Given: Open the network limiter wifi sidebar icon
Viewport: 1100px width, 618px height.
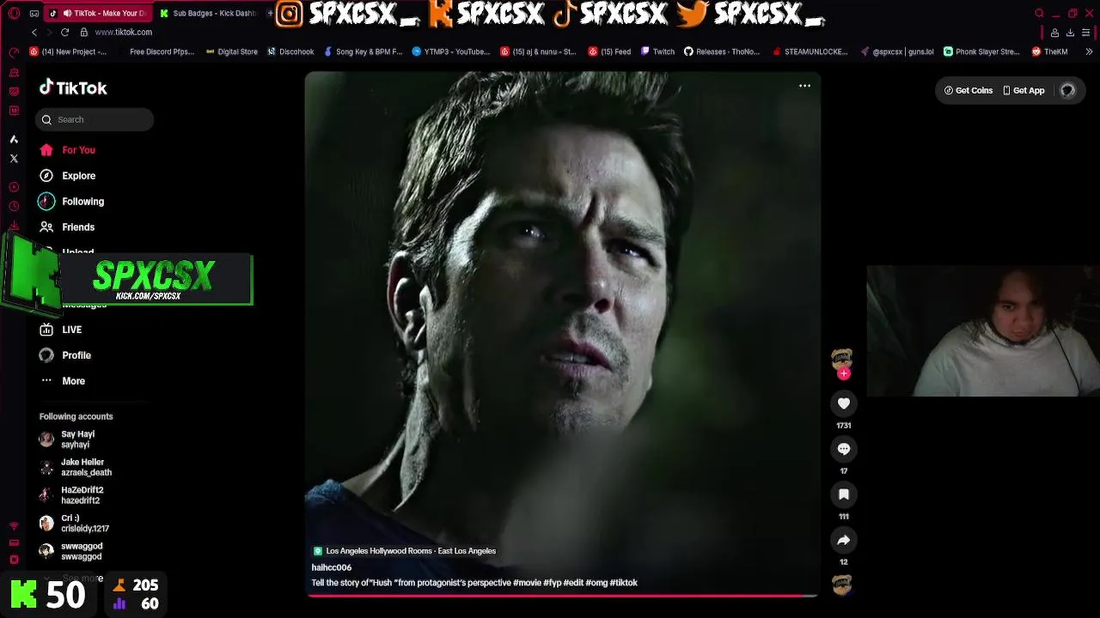Looking at the screenshot, I should pos(14,526).
